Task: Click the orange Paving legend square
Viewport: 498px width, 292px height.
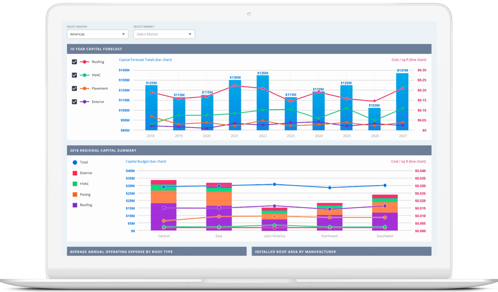Action: coord(75,195)
